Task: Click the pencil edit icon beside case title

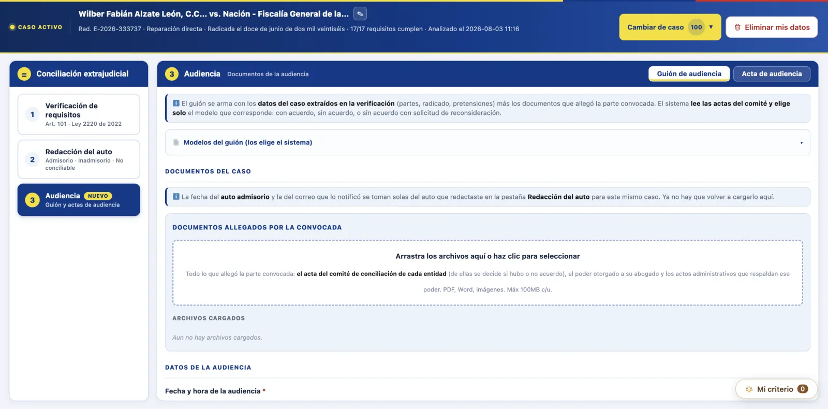Action: [360, 14]
